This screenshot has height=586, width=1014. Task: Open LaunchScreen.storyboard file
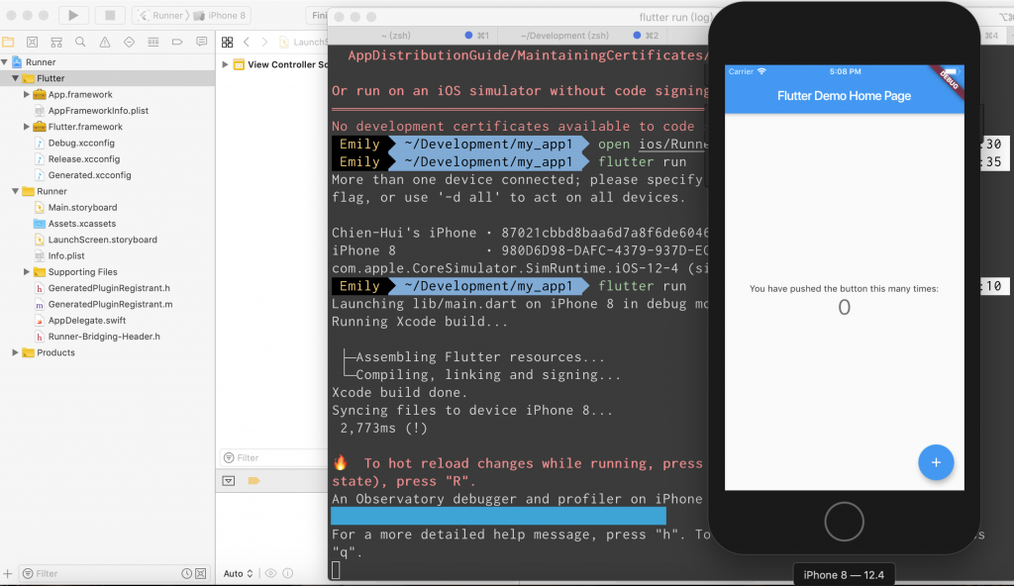[103, 240]
